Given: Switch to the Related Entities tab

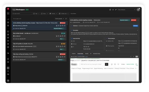Looking at the screenshot, I should (97, 54).
